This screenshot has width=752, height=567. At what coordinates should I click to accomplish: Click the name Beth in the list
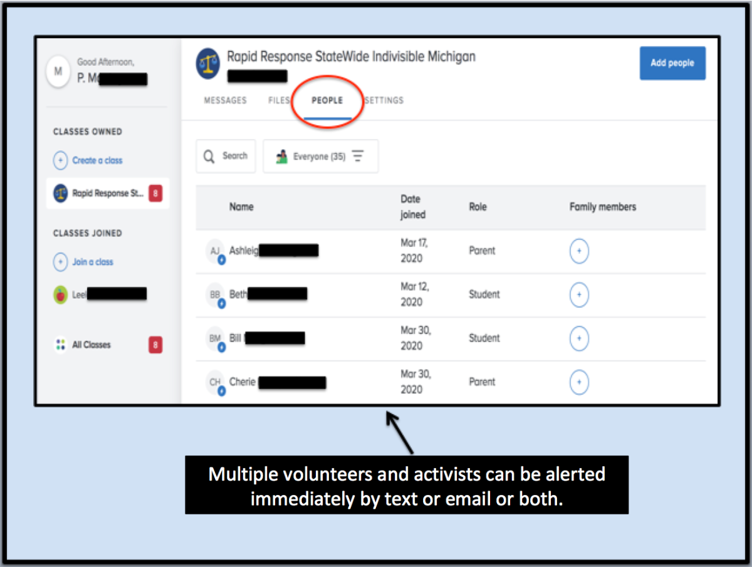pyautogui.click(x=238, y=294)
